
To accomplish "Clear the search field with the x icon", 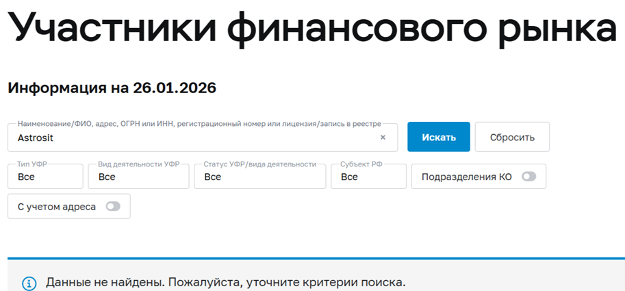I will pos(383,138).
